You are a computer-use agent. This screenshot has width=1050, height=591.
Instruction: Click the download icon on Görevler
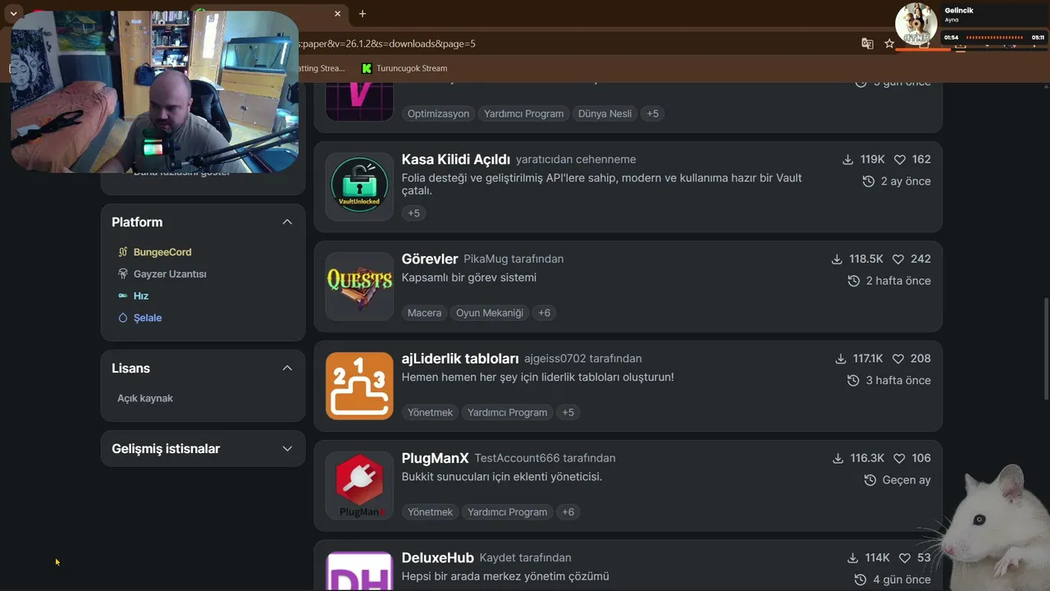point(837,259)
